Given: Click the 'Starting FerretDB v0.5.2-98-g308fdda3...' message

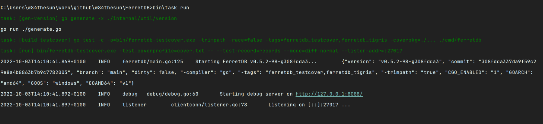Looking at the screenshot, I should coord(256,62).
